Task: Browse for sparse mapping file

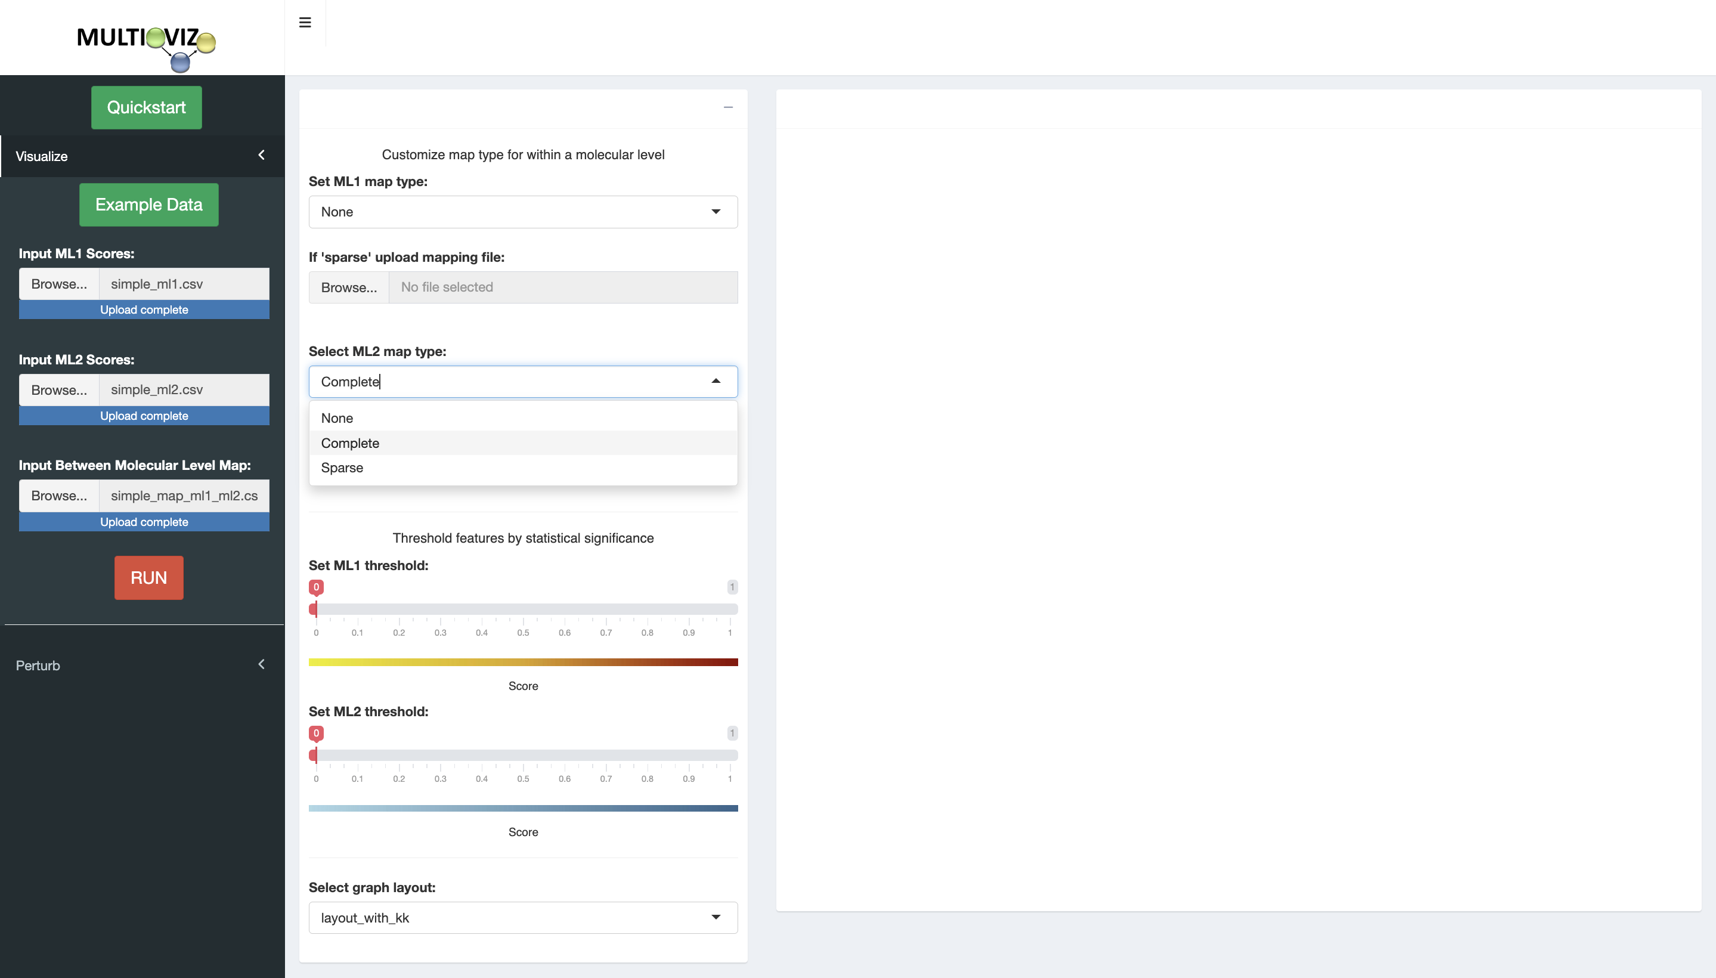Action: (x=349, y=287)
